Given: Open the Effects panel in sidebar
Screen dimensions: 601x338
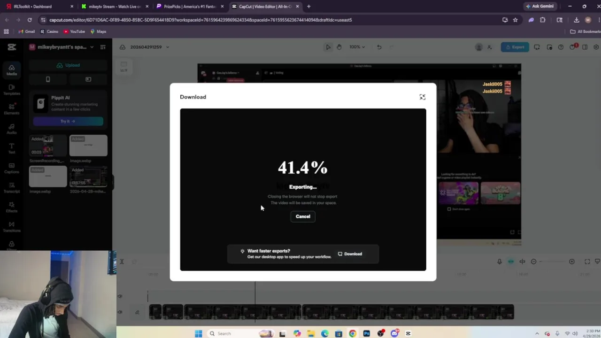Looking at the screenshot, I should coord(12,207).
